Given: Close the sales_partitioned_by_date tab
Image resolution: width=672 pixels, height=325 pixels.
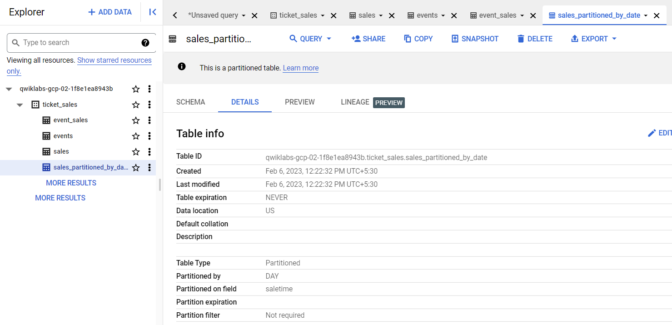Looking at the screenshot, I should pyautogui.click(x=657, y=15).
